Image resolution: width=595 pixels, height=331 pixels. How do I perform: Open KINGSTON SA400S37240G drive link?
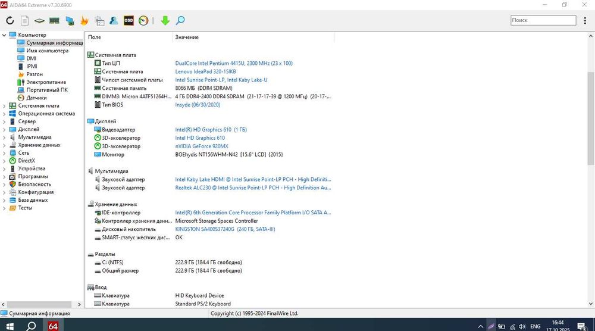[x=225, y=229]
